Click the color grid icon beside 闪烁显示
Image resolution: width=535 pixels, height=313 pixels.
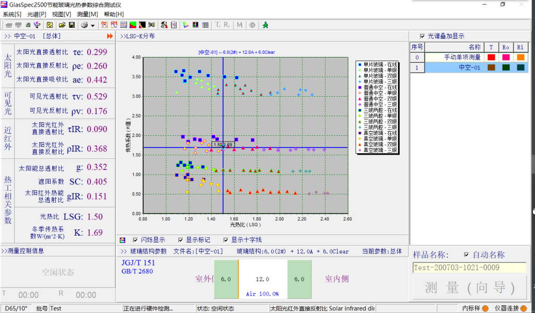[x=122, y=240]
